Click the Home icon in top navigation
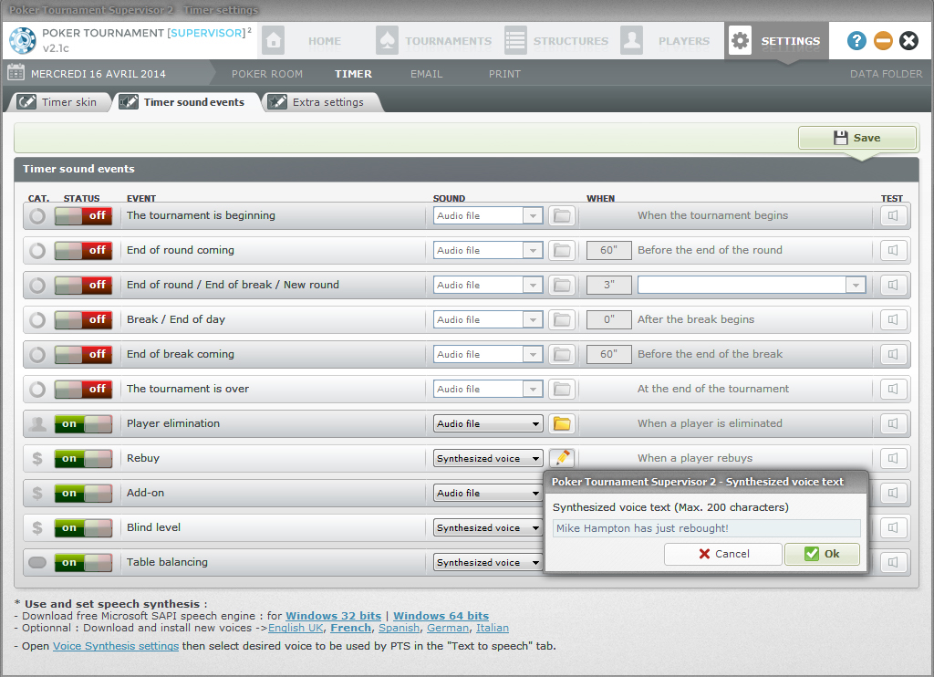This screenshot has height=677, width=934. click(273, 41)
